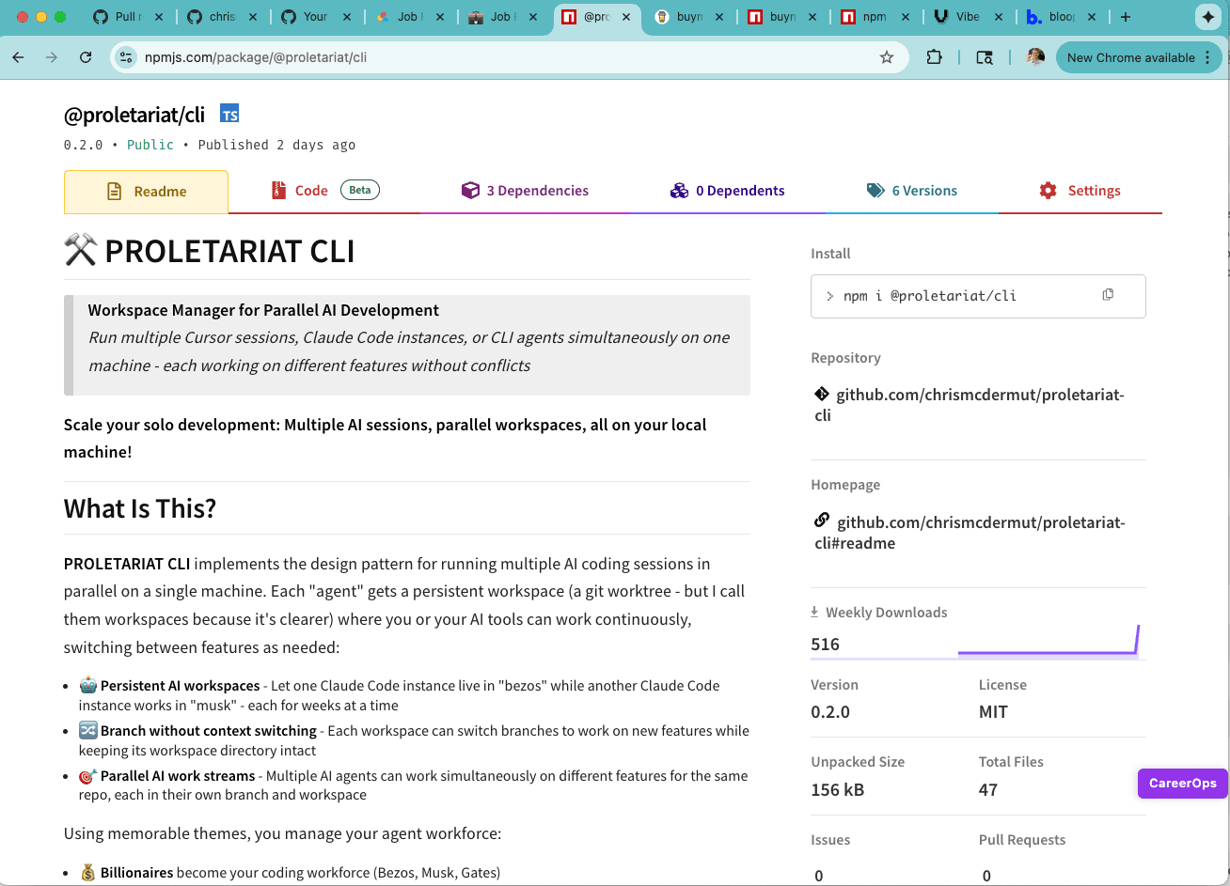Click the What Is This? heading
The image size is (1230, 886).
point(140,508)
